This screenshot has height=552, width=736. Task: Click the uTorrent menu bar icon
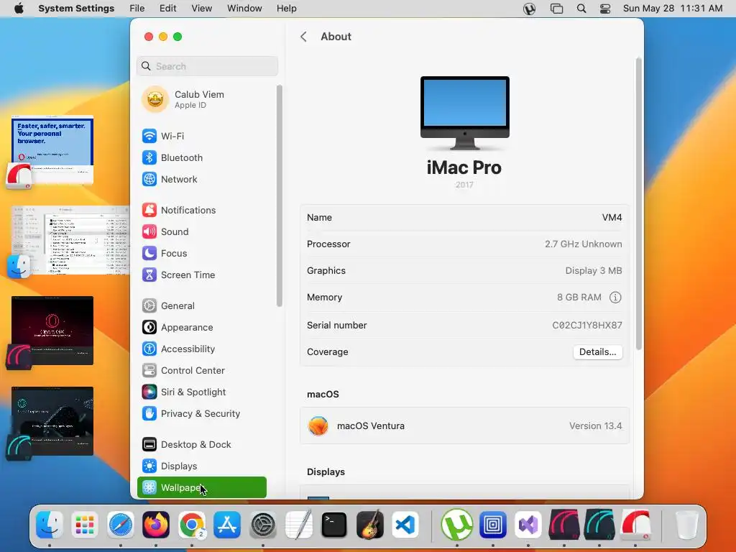tap(530, 9)
